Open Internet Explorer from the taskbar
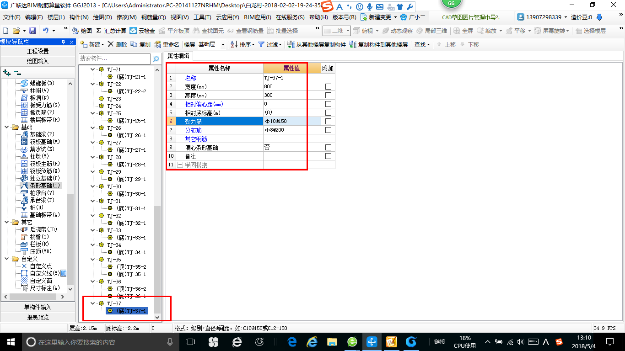 click(312, 341)
